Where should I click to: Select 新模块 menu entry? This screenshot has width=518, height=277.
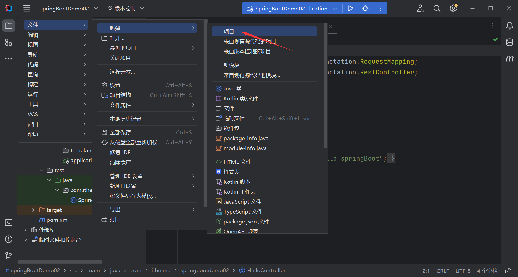point(265,65)
